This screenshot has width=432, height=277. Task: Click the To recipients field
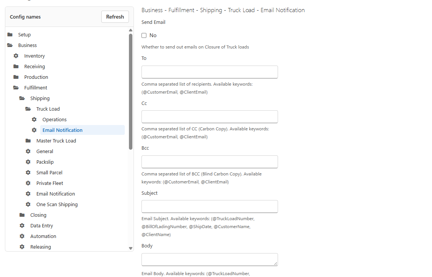tap(210, 72)
